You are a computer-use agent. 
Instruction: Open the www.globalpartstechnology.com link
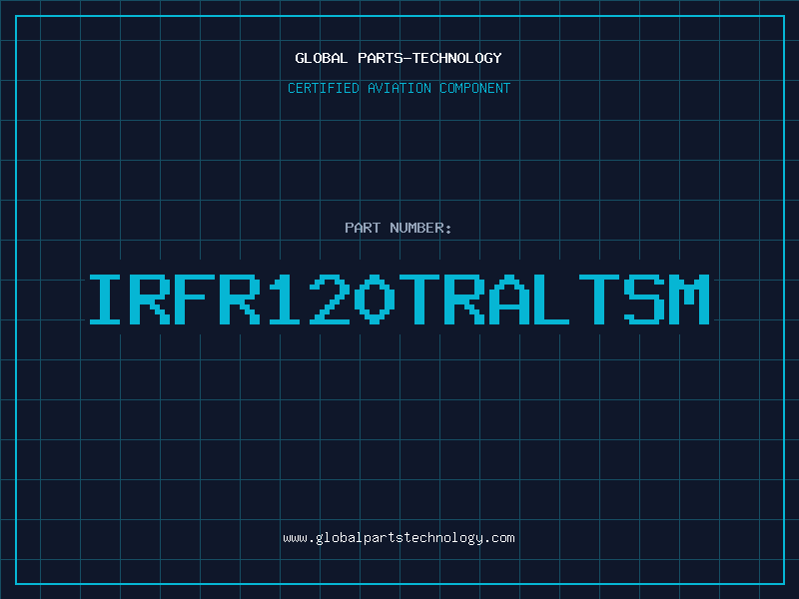tap(399, 538)
